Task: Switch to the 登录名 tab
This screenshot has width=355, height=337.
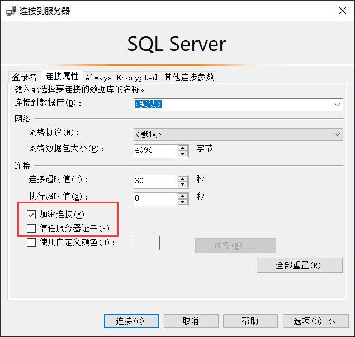Action: (25, 77)
